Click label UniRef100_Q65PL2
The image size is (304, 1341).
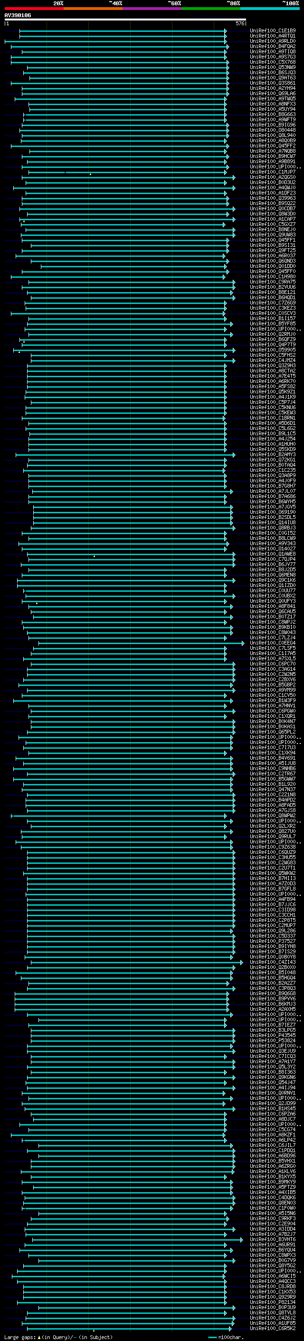[273, 732]
